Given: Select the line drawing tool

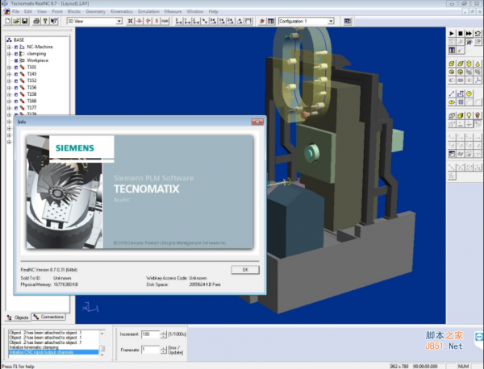Looking at the screenshot, I should pos(452,93).
